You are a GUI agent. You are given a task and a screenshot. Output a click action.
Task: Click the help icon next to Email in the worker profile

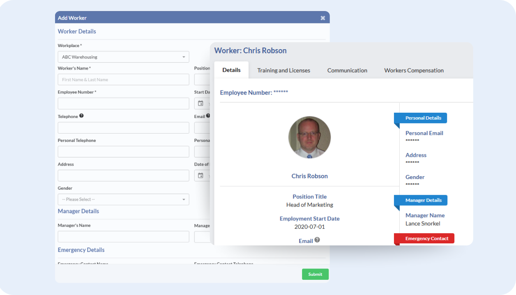click(x=317, y=240)
